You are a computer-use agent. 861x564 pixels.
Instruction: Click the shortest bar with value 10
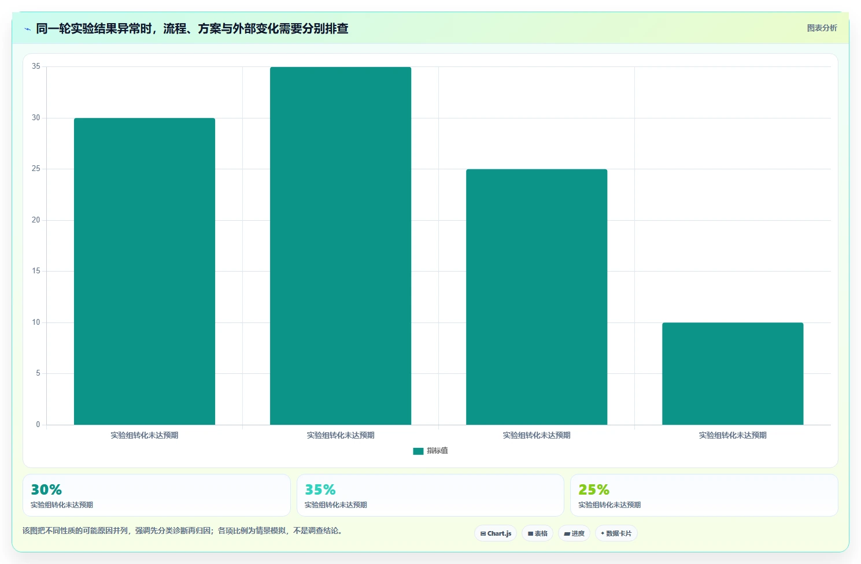click(x=733, y=374)
